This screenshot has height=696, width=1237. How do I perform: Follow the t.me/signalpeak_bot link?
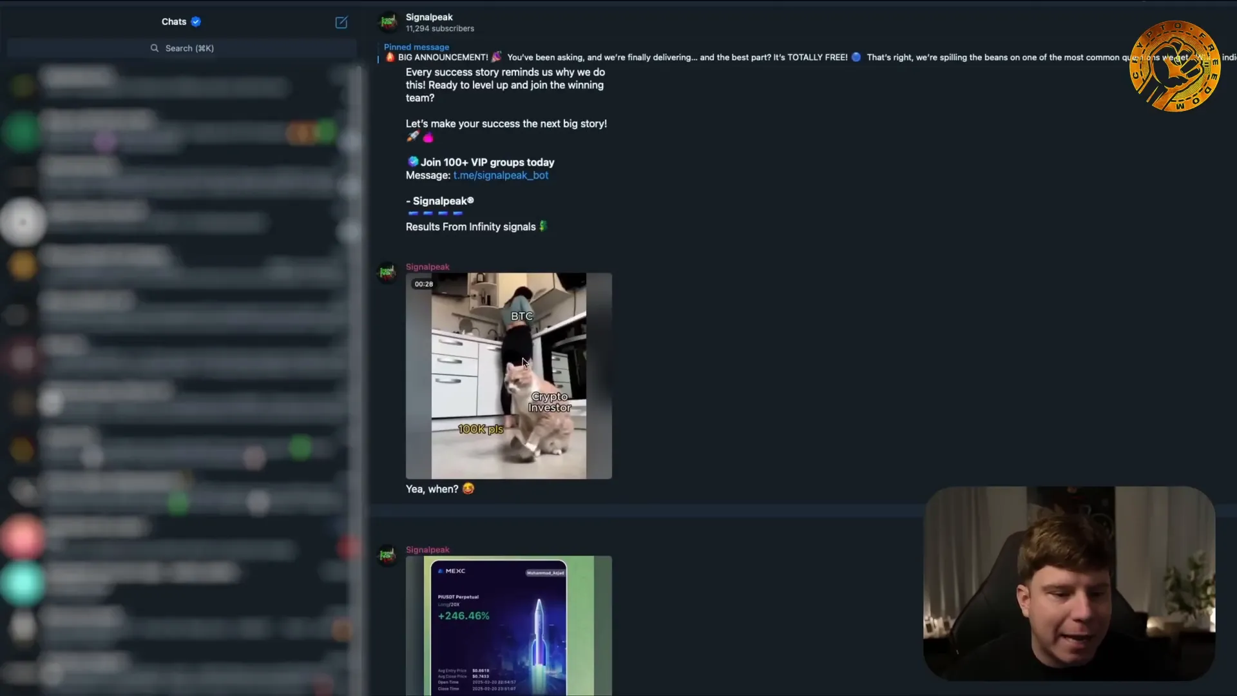(x=501, y=175)
